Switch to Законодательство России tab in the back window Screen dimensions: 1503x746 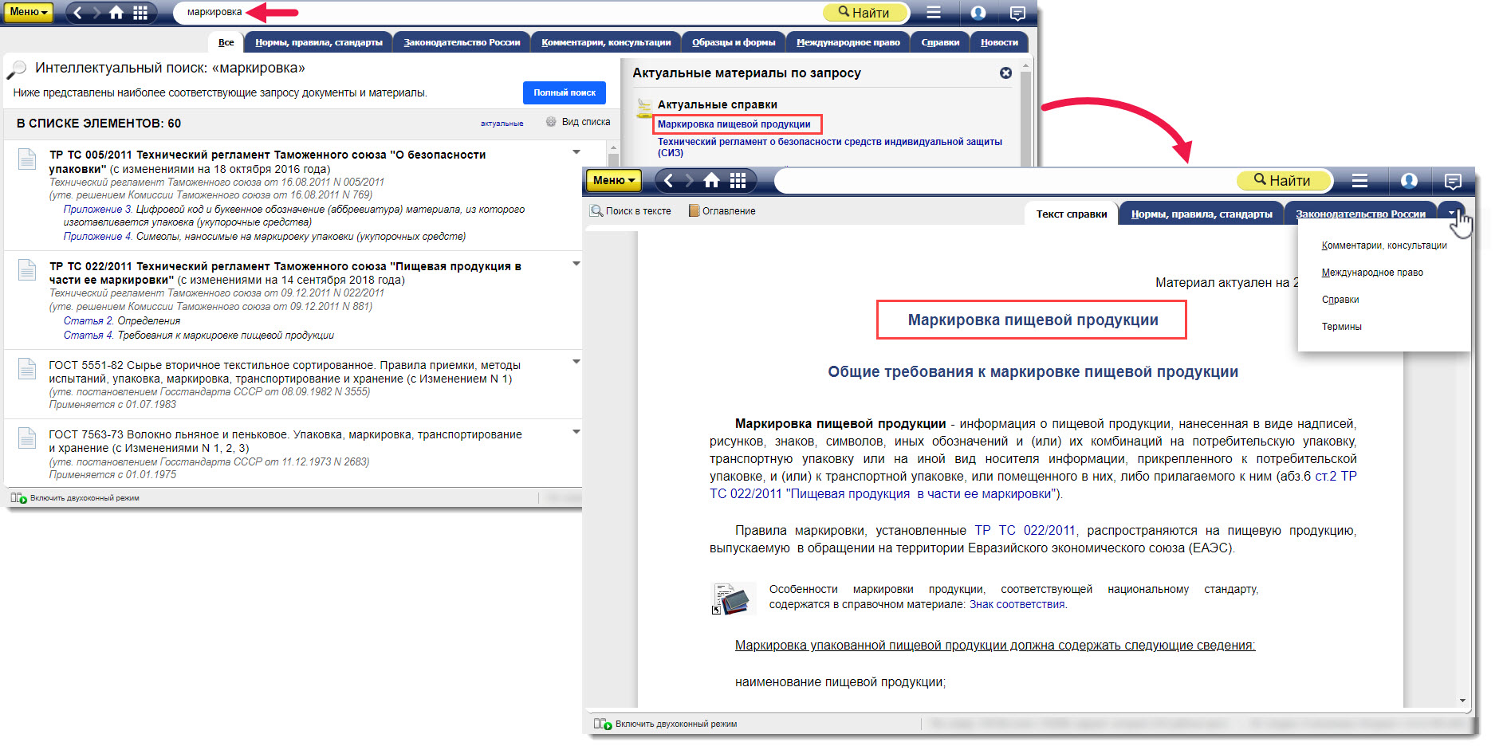(462, 42)
